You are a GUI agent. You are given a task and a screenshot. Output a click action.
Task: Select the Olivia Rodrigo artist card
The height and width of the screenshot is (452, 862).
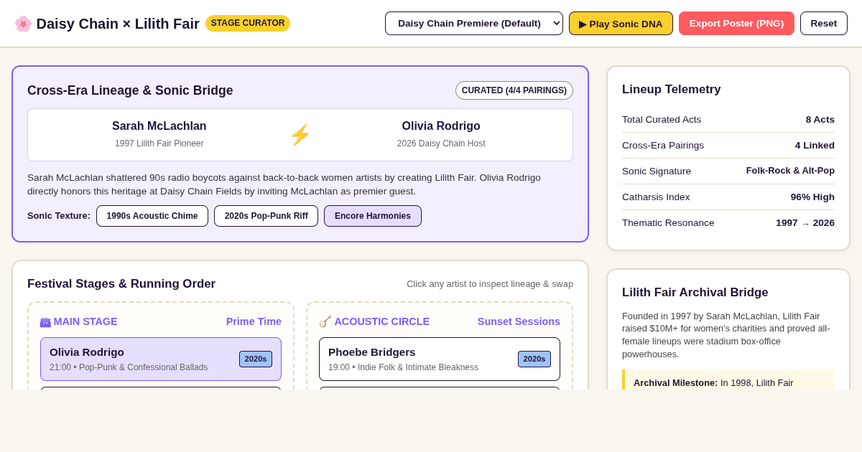161,359
